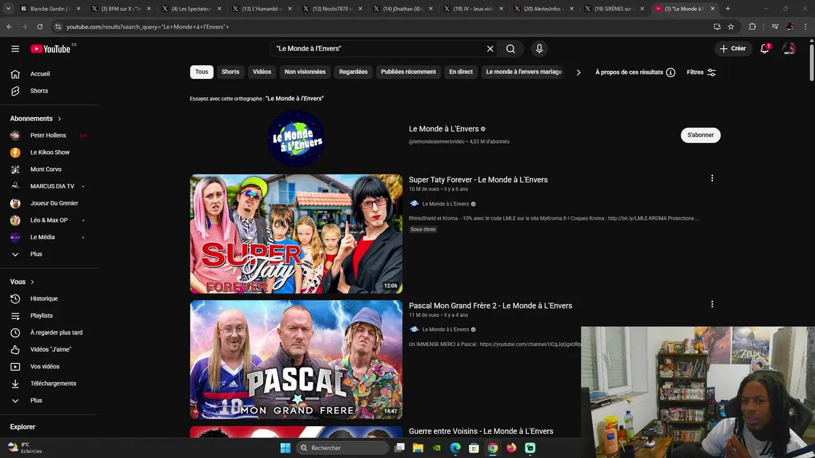This screenshot has width=815, height=458.
Task: Open the Filtres panel
Action: point(701,73)
